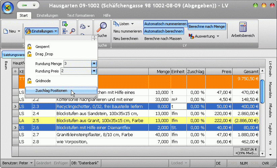Click the add table row icon

click(x=65, y=24)
